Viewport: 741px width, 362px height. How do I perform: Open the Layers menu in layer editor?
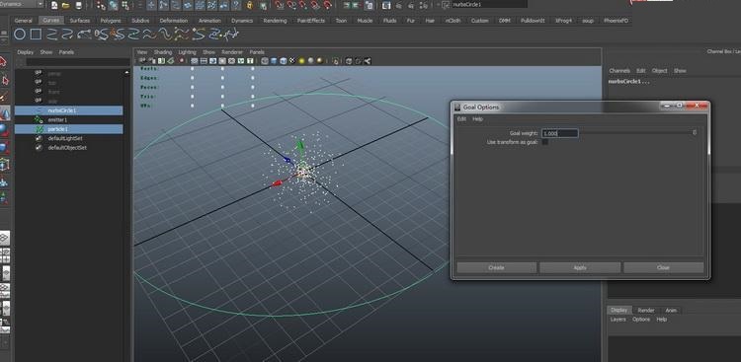click(x=617, y=320)
